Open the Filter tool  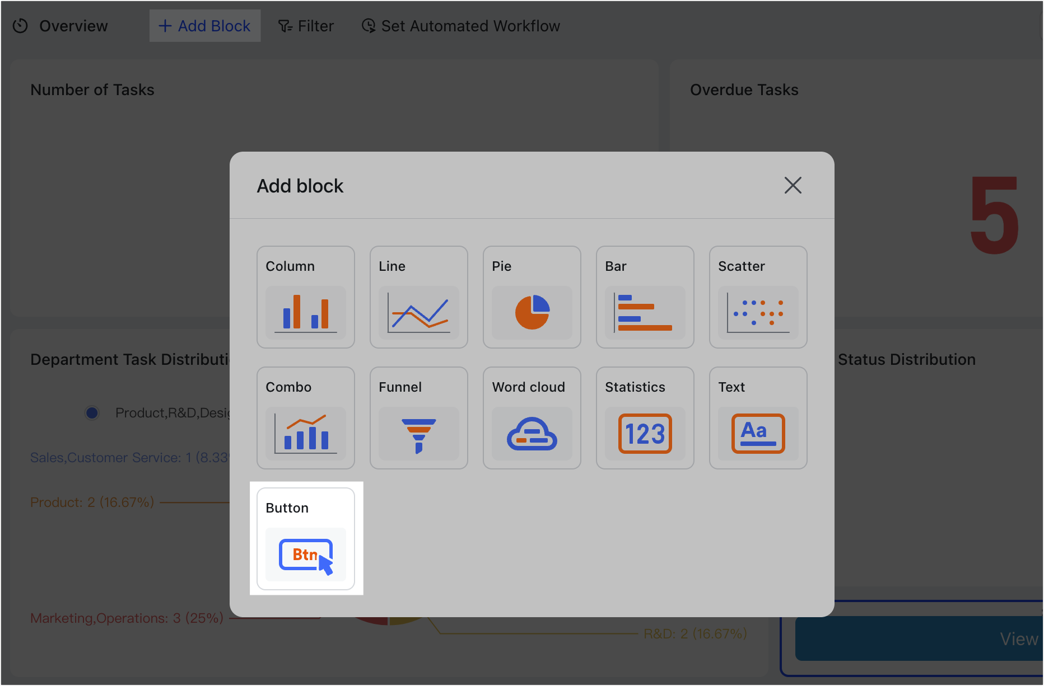pyautogui.click(x=306, y=26)
